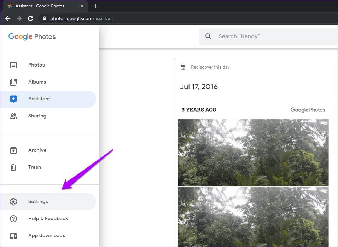Click the Google Photos logo in sidebar

pyautogui.click(x=32, y=36)
